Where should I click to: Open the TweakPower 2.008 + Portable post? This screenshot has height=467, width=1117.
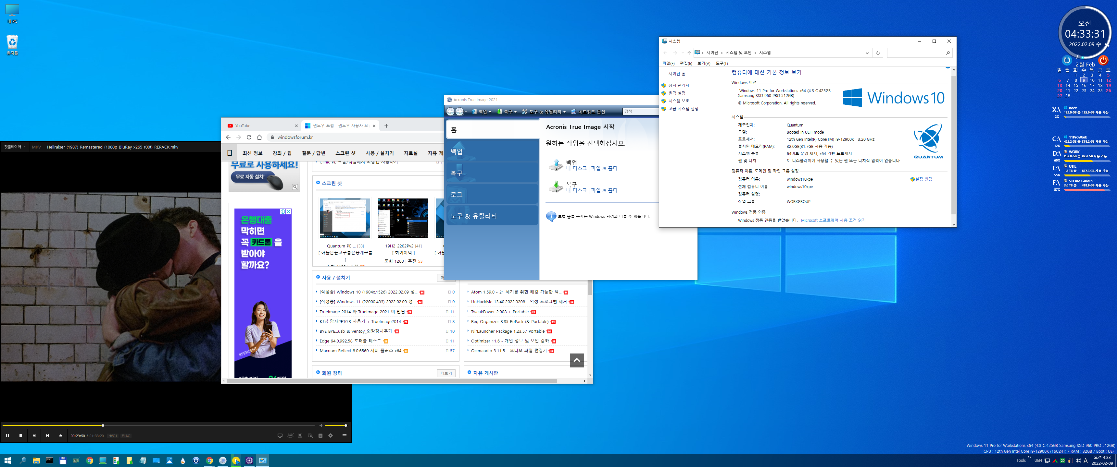click(499, 311)
